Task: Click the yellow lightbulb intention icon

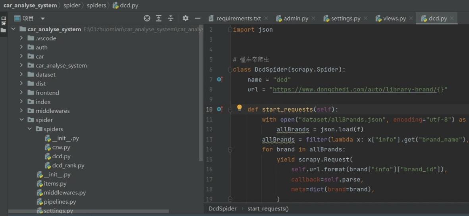Action: coord(239,108)
